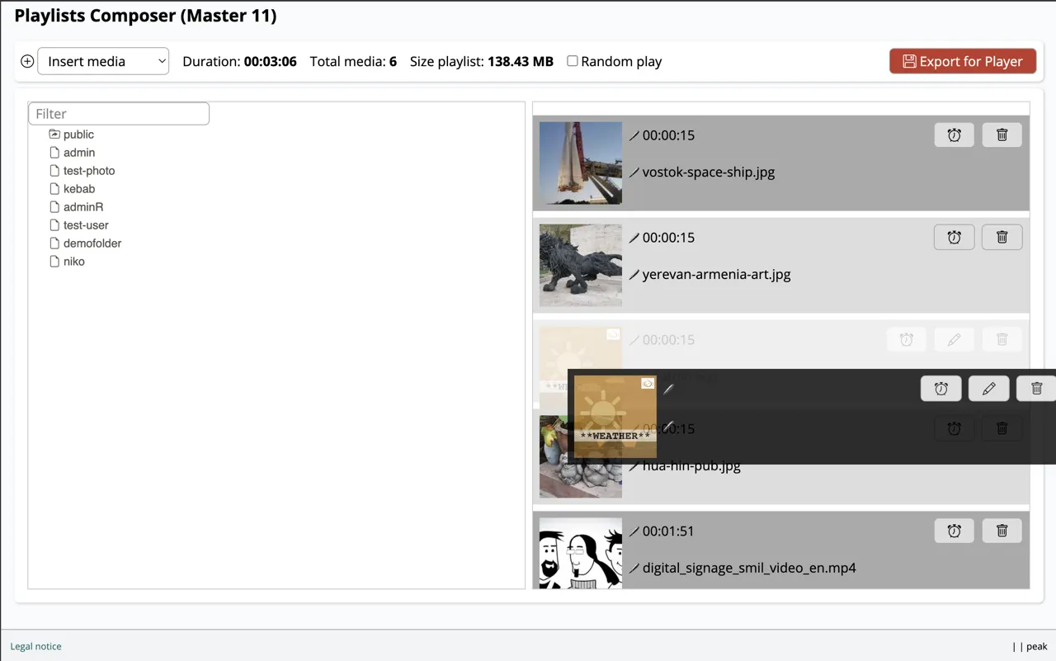Image resolution: width=1056 pixels, height=661 pixels.
Task: Enable the Random play checkbox
Action: [573, 61]
